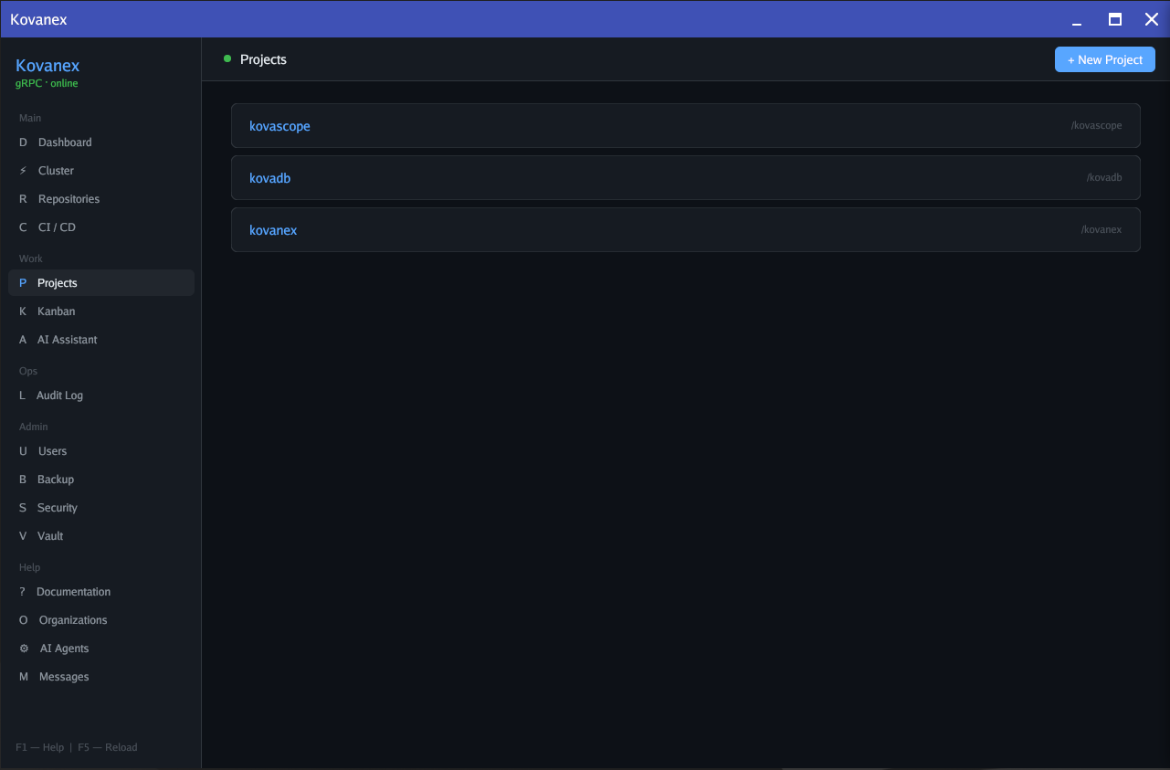
Task: Click the blue P Projects icon
Action: point(22,282)
